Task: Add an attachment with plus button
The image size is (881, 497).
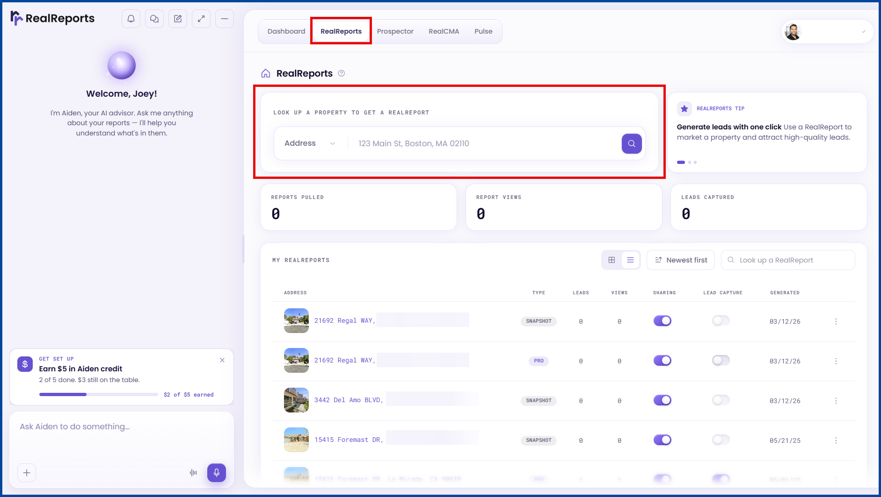Action: coord(27,473)
